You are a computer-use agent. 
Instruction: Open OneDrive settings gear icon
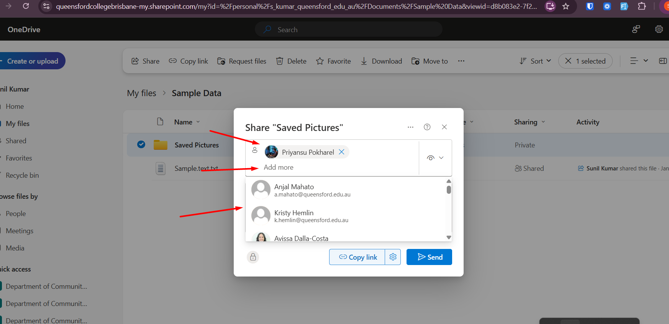[659, 29]
